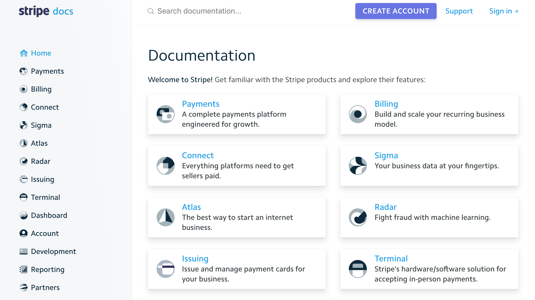Screen dimensions: 535x300
Task: Open the Issuing card title link
Action: [195, 258]
